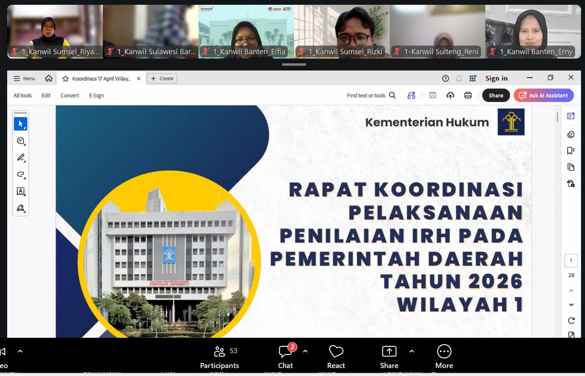The image size is (585, 376).
Task: Open the fill and sign tool
Action: 21,208
